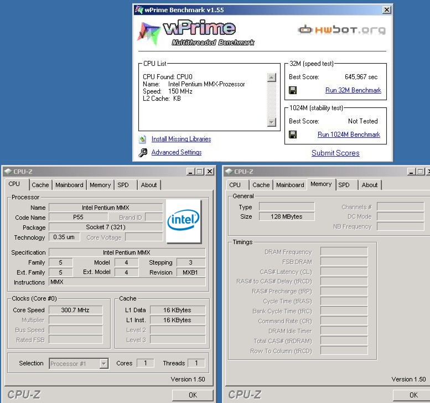This screenshot has height=403, width=430.
Task: Click the L1 Data 16 KBytes field
Action: pyautogui.click(x=178, y=310)
